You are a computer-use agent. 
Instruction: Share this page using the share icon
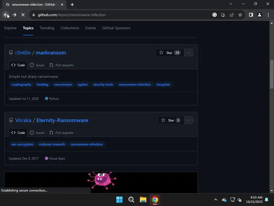click(232, 15)
